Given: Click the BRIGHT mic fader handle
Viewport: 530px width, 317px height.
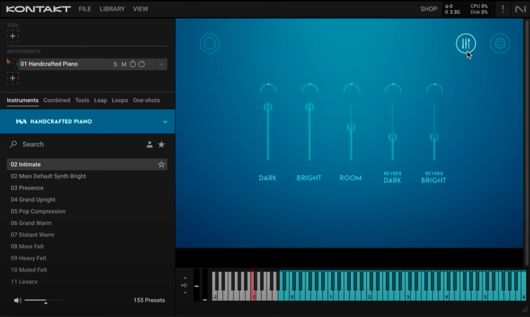Looking at the screenshot, I should click(310, 107).
